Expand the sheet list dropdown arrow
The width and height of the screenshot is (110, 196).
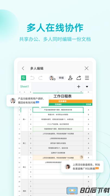87,87
